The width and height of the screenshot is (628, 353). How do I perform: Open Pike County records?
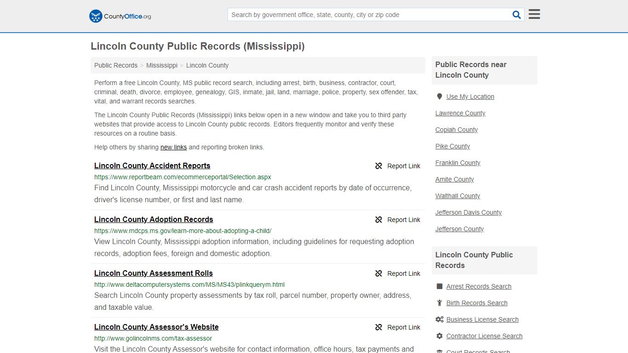(x=452, y=146)
